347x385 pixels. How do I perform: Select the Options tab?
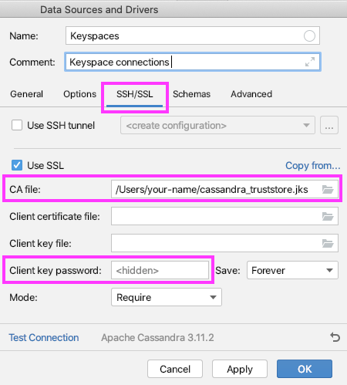coord(79,94)
